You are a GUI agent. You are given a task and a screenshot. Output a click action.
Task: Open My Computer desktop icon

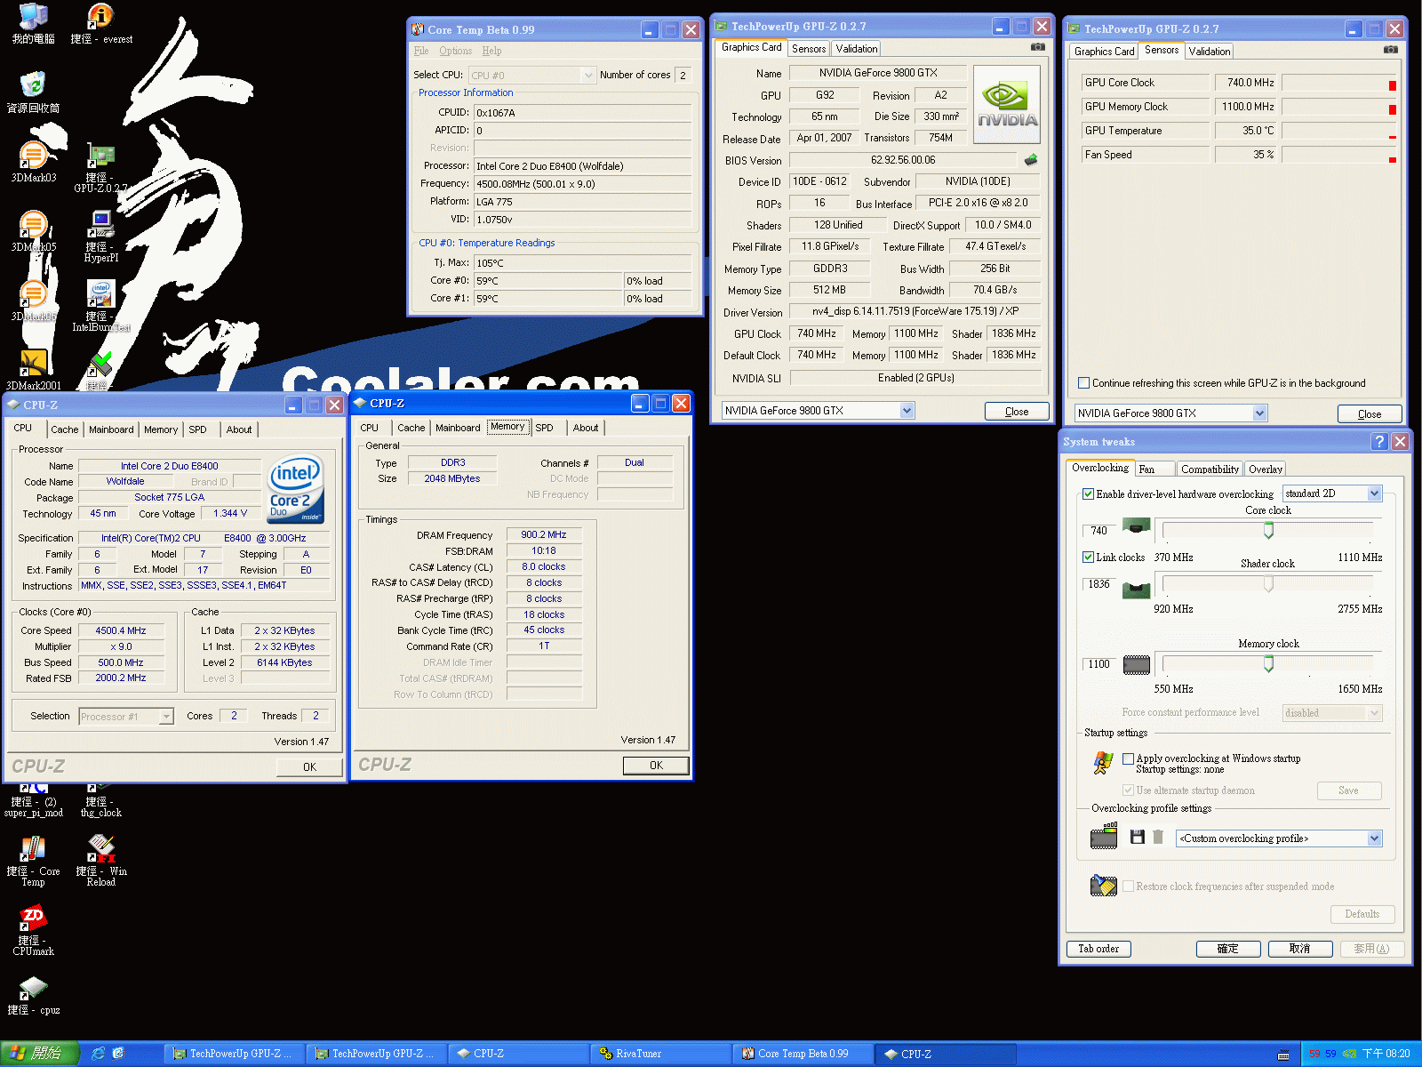coord(33,24)
